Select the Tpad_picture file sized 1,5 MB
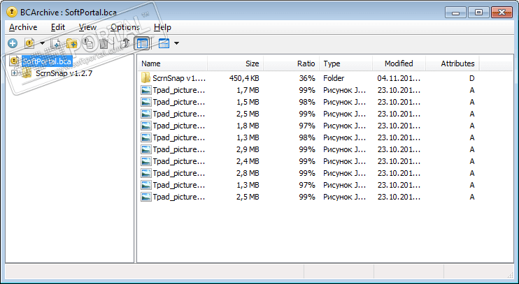 pos(179,102)
